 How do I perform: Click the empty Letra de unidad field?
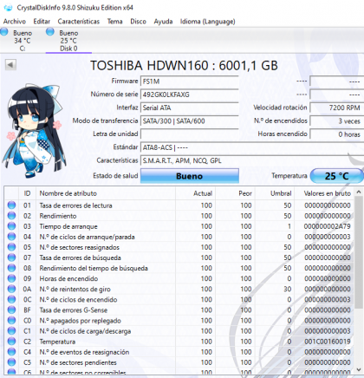190,134
